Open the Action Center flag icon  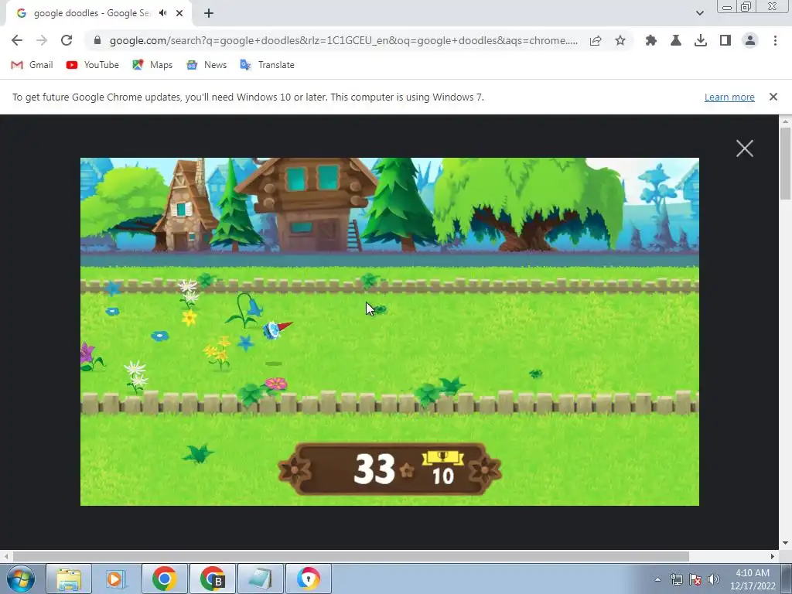[x=695, y=579]
